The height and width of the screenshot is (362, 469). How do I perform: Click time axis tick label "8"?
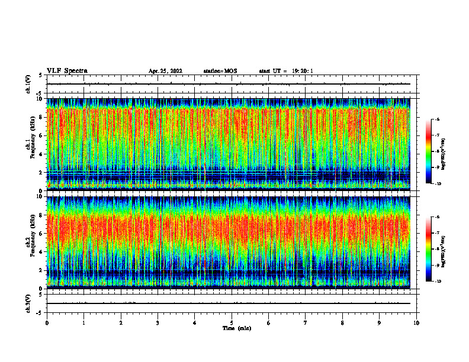click(342, 323)
